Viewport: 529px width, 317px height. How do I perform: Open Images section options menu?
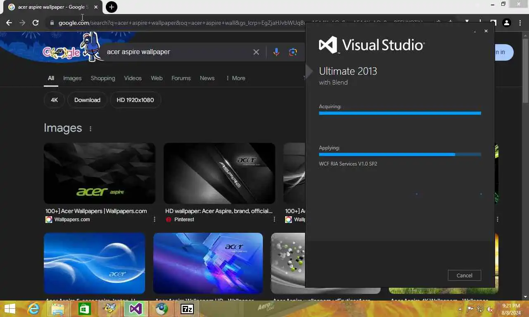click(91, 128)
